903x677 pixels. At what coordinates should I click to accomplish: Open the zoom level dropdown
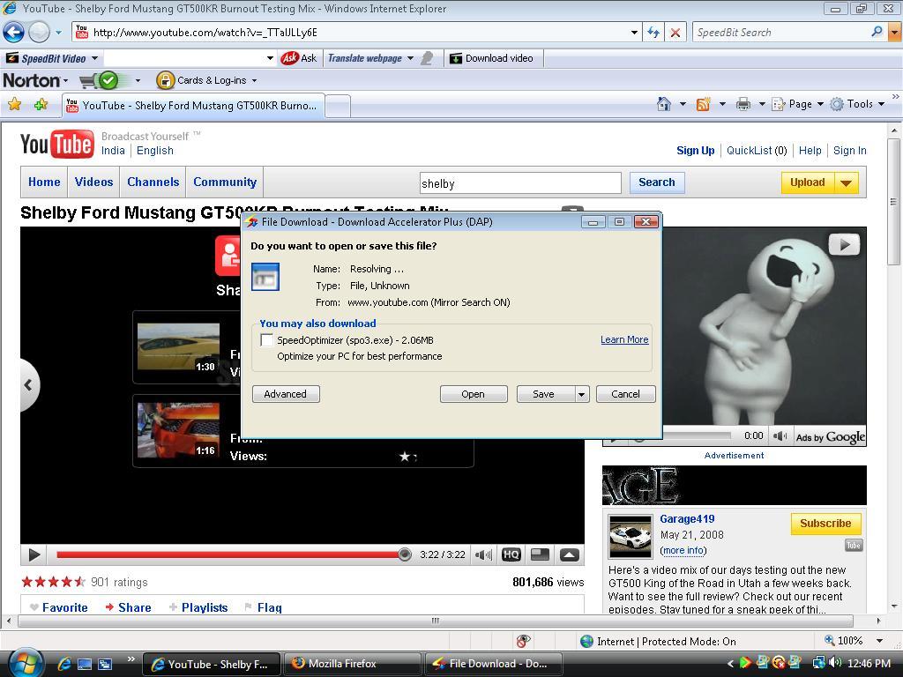point(879,641)
